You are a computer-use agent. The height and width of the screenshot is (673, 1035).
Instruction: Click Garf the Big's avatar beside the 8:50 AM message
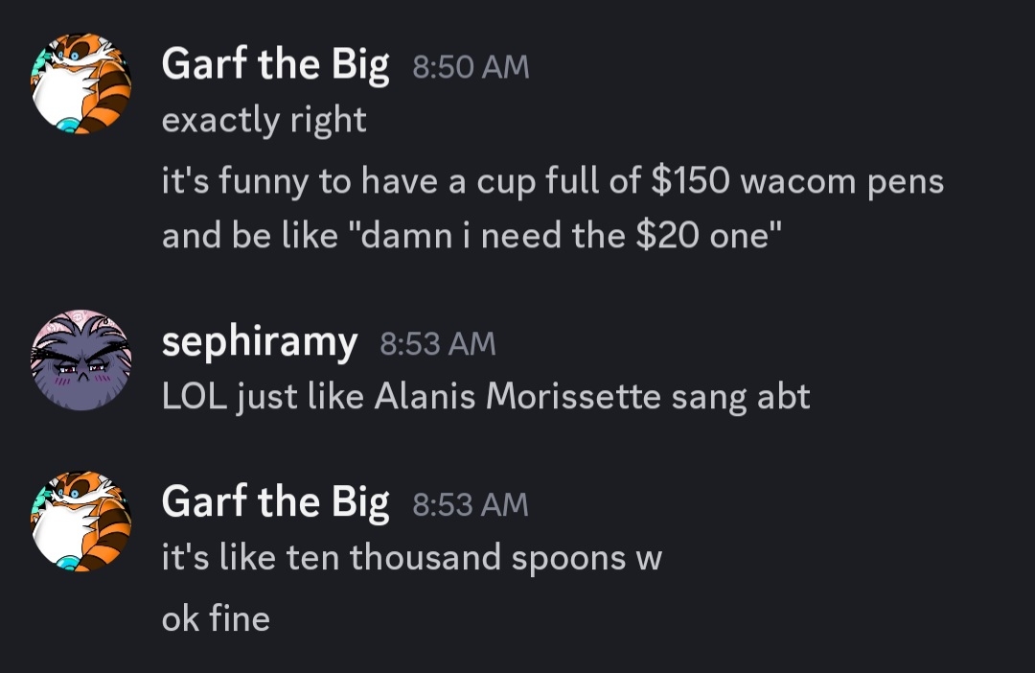pos(81,83)
